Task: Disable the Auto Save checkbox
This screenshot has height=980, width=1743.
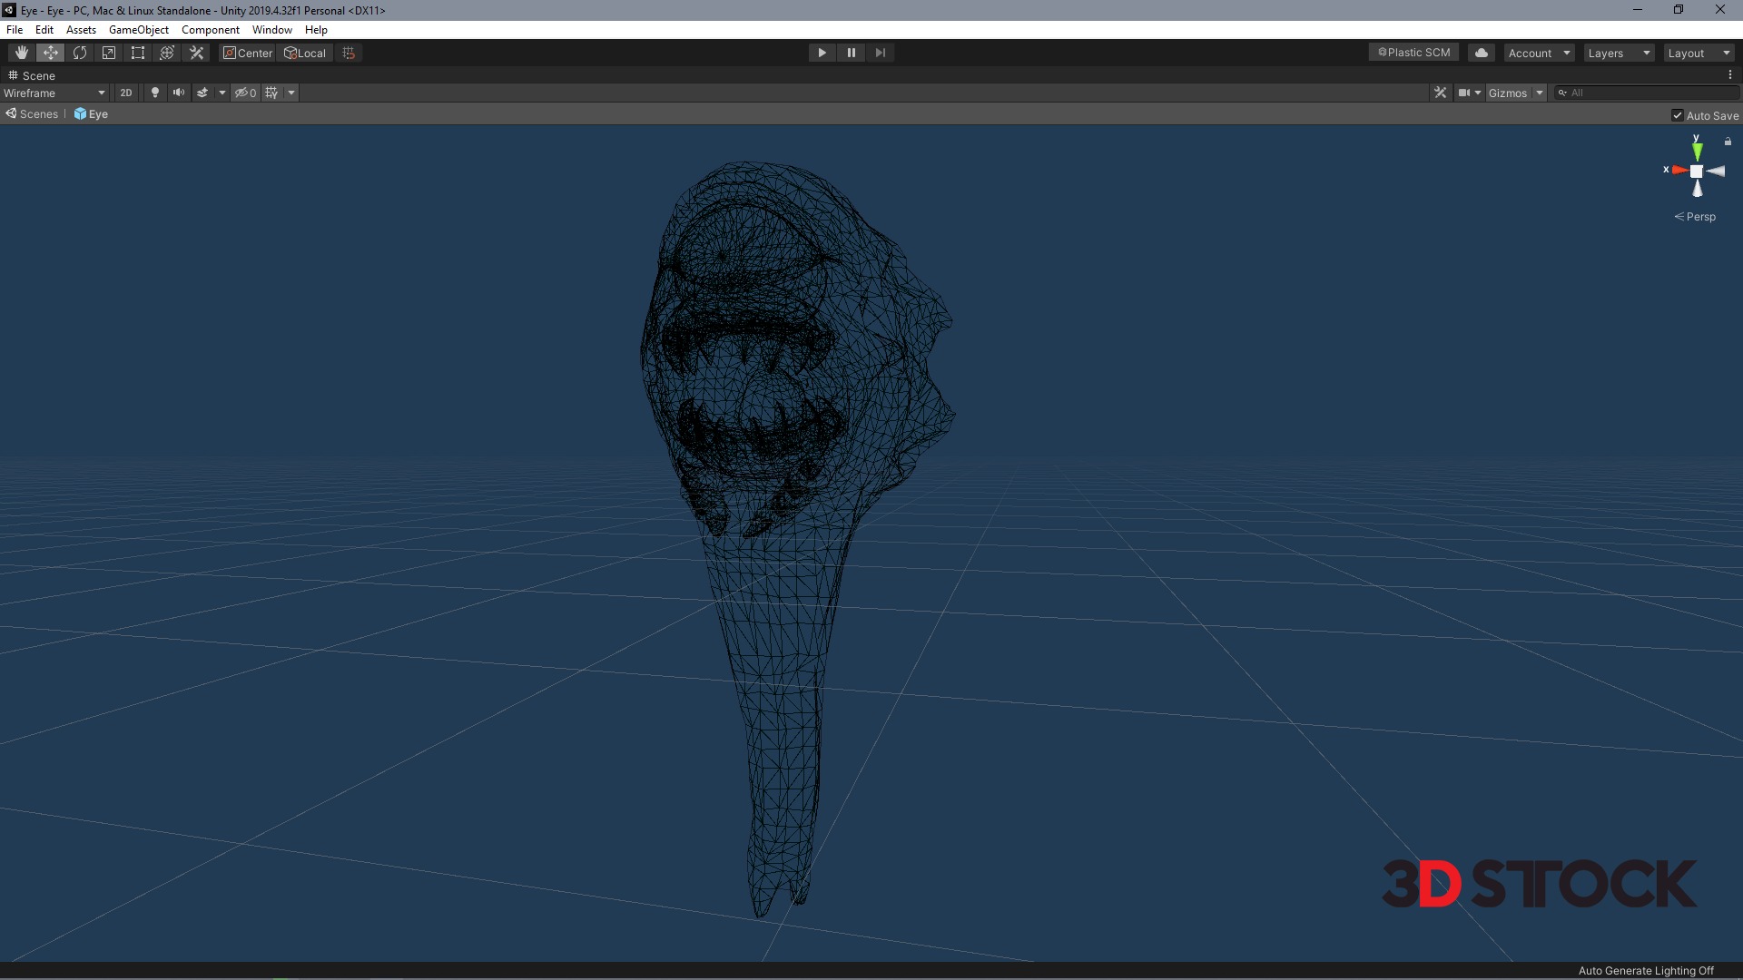Action: tap(1678, 115)
